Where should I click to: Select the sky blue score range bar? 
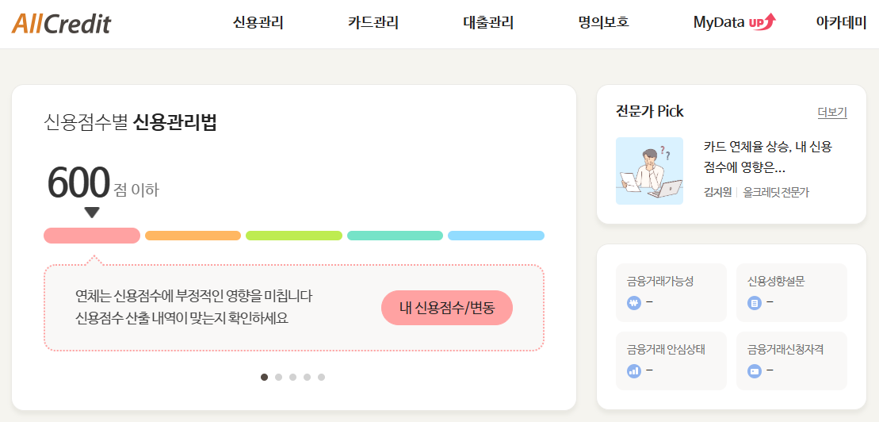click(x=496, y=236)
